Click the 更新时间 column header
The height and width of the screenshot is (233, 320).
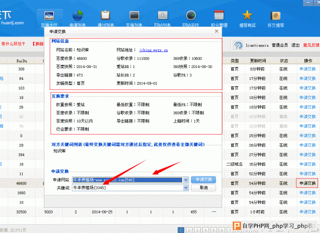tap(258, 61)
